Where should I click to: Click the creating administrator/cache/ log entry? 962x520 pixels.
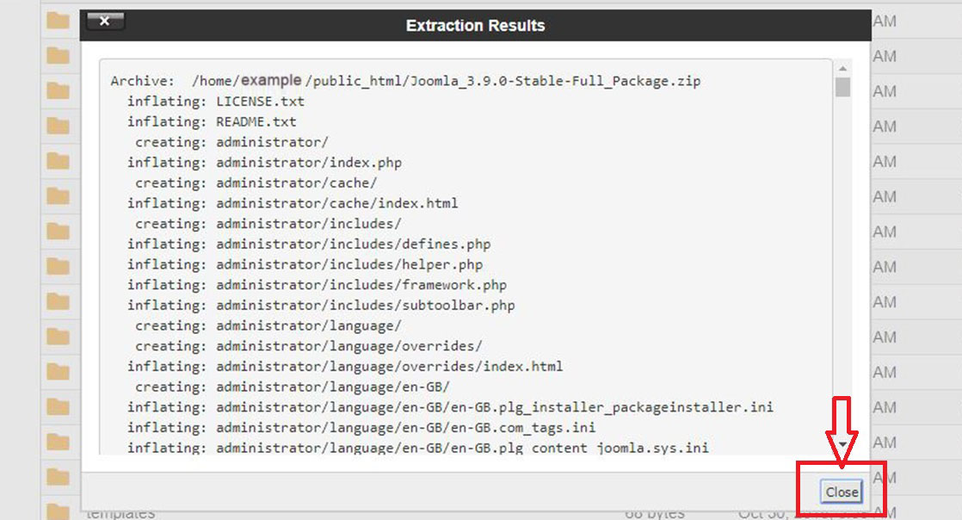[256, 183]
